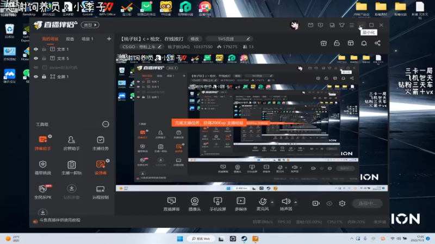Select the 文本 1 source row
435x244 pixels.
[x=72, y=49]
